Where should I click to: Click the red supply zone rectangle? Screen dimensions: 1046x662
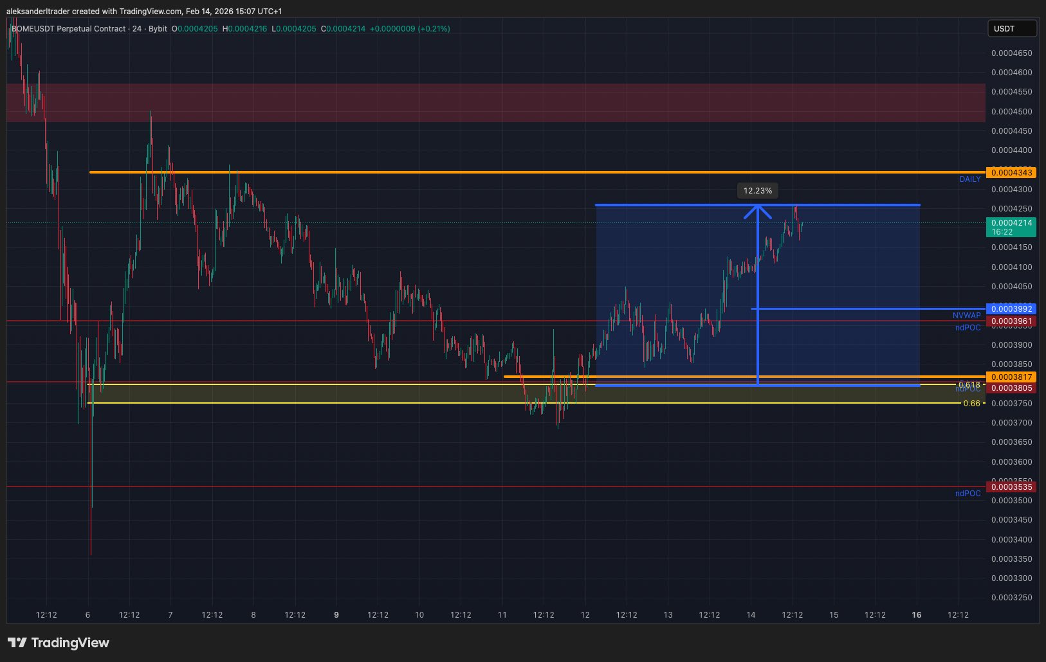click(495, 103)
